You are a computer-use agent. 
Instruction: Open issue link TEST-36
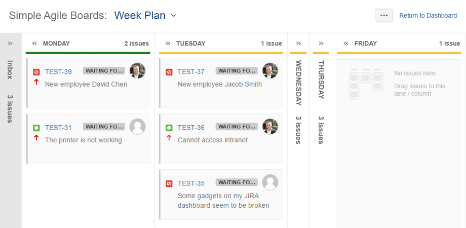click(x=191, y=128)
